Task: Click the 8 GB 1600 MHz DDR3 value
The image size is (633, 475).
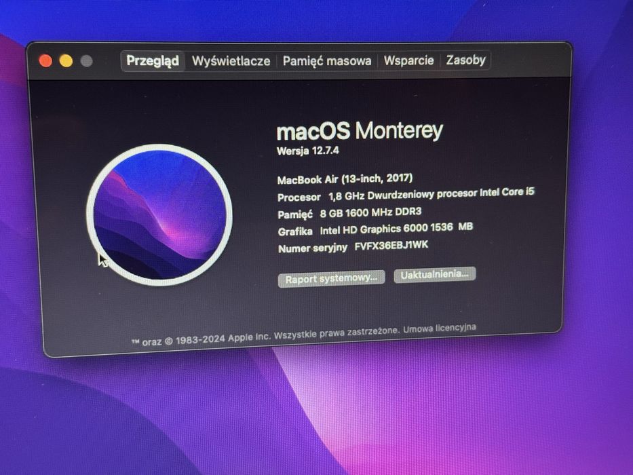Action: coord(370,212)
